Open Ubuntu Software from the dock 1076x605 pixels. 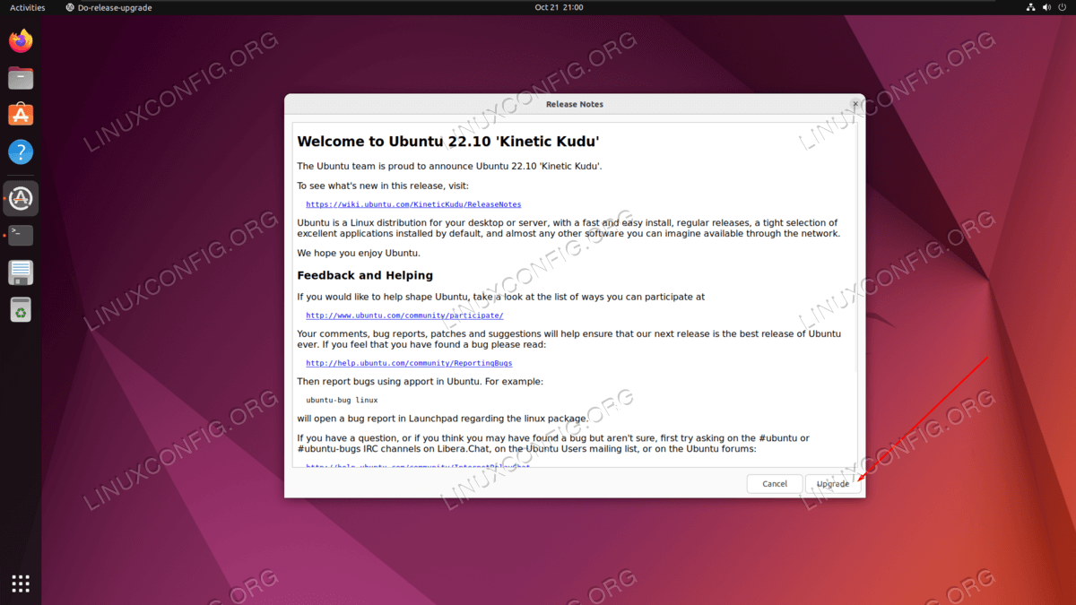point(21,115)
